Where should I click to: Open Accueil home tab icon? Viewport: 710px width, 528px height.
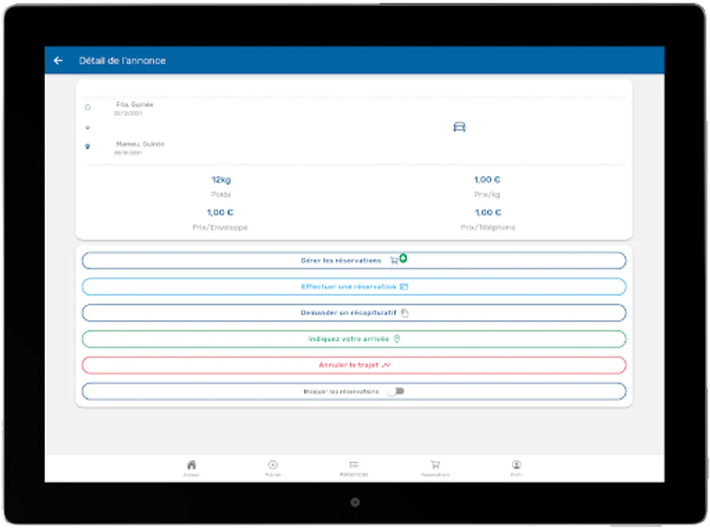(x=191, y=465)
